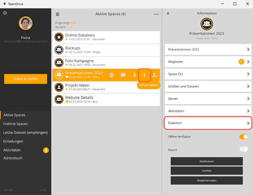Screen dimensions: 253x195
Task: Click the download arrow on Präsentationen 2023
Action: click(134, 75)
